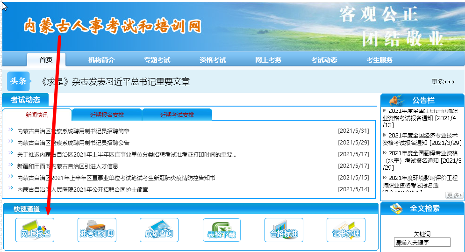
Task: Select the 新闻快讯 tab
Action: coord(37,115)
